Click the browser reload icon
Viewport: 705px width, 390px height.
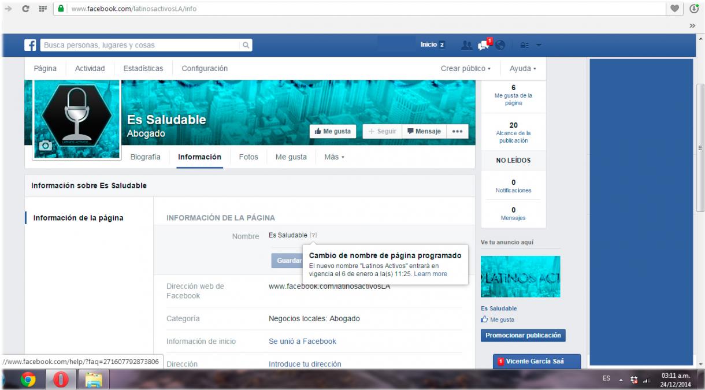tap(26, 9)
